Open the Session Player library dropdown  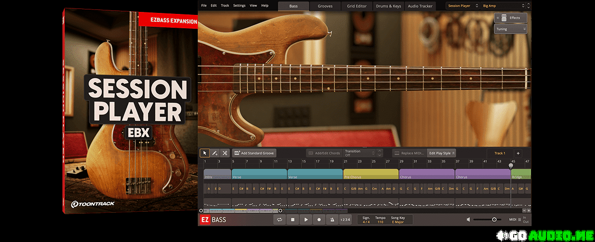(x=463, y=6)
